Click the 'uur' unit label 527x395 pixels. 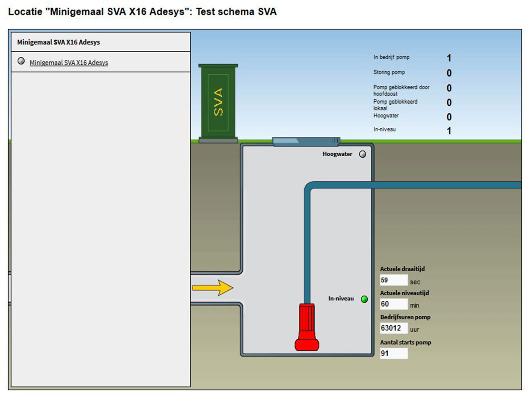pos(415,329)
